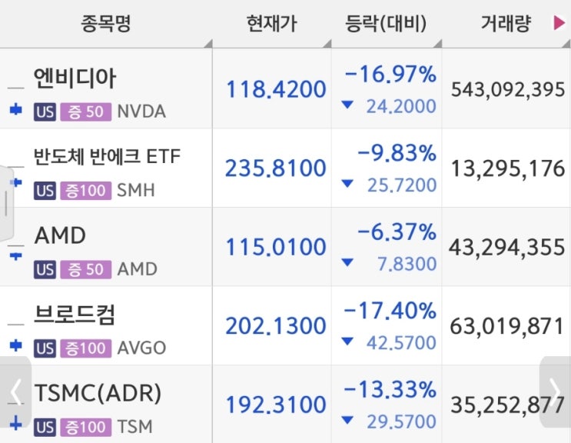
Task: Click the blue plus icon beside TSM
Action: 15,424
